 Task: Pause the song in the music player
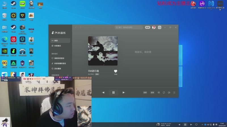click(113, 93)
